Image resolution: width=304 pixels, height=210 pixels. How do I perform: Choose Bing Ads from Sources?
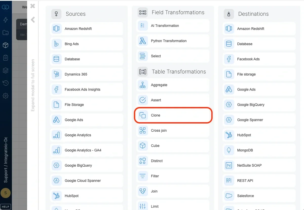[87, 44]
